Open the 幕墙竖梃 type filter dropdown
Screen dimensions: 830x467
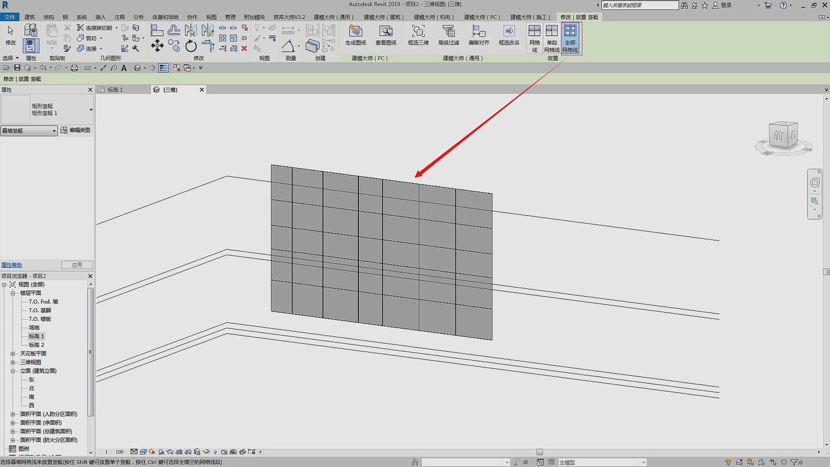tap(29, 131)
